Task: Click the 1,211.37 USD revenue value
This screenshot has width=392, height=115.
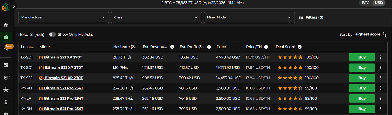Action: [153, 68]
